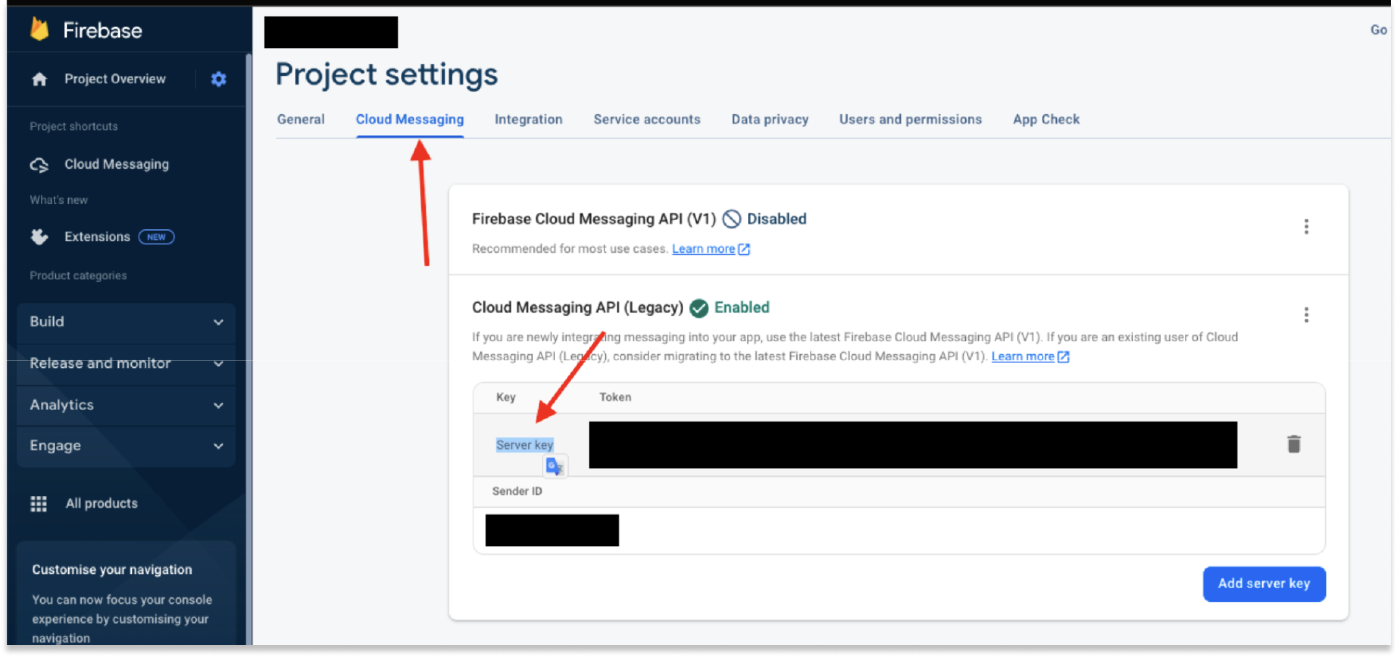Screen dimensions: 1397x657
Task: Delete the server key with trash icon
Action: (1294, 444)
